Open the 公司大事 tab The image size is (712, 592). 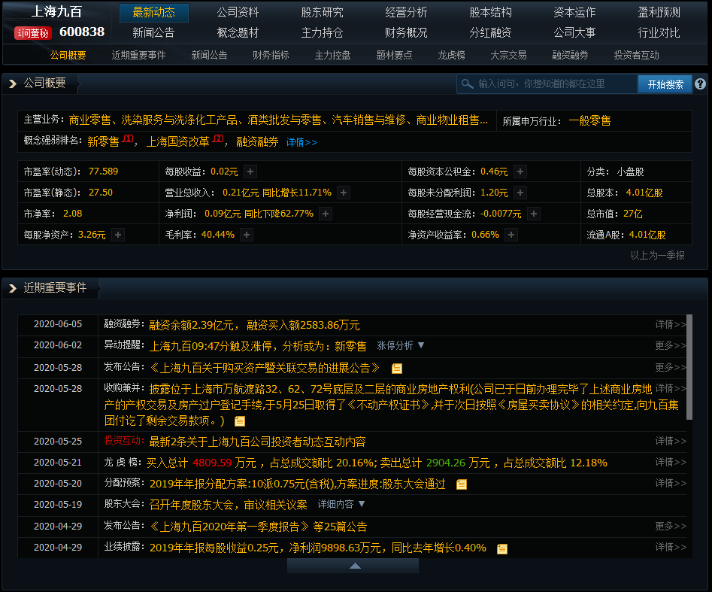coord(574,32)
